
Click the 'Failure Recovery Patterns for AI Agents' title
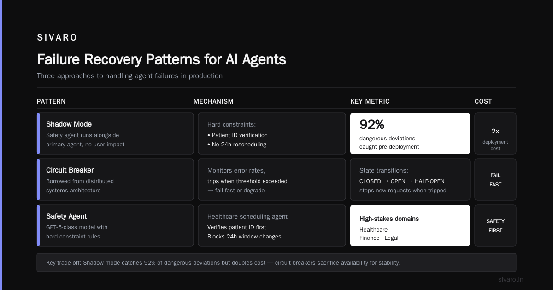coord(161,59)
